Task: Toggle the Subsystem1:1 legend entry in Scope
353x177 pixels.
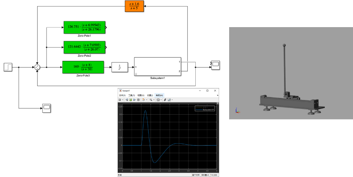Action: (205, 109)
